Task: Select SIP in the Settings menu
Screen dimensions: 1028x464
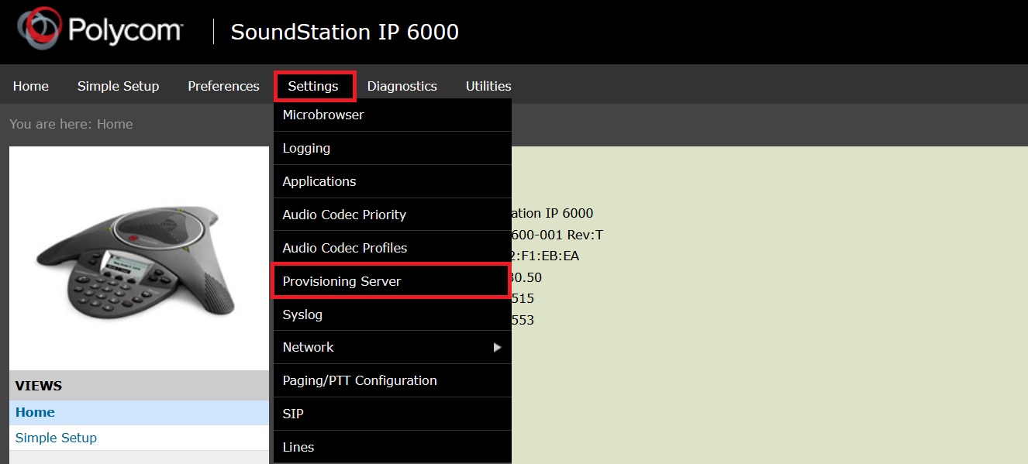Action: [392, 414]
